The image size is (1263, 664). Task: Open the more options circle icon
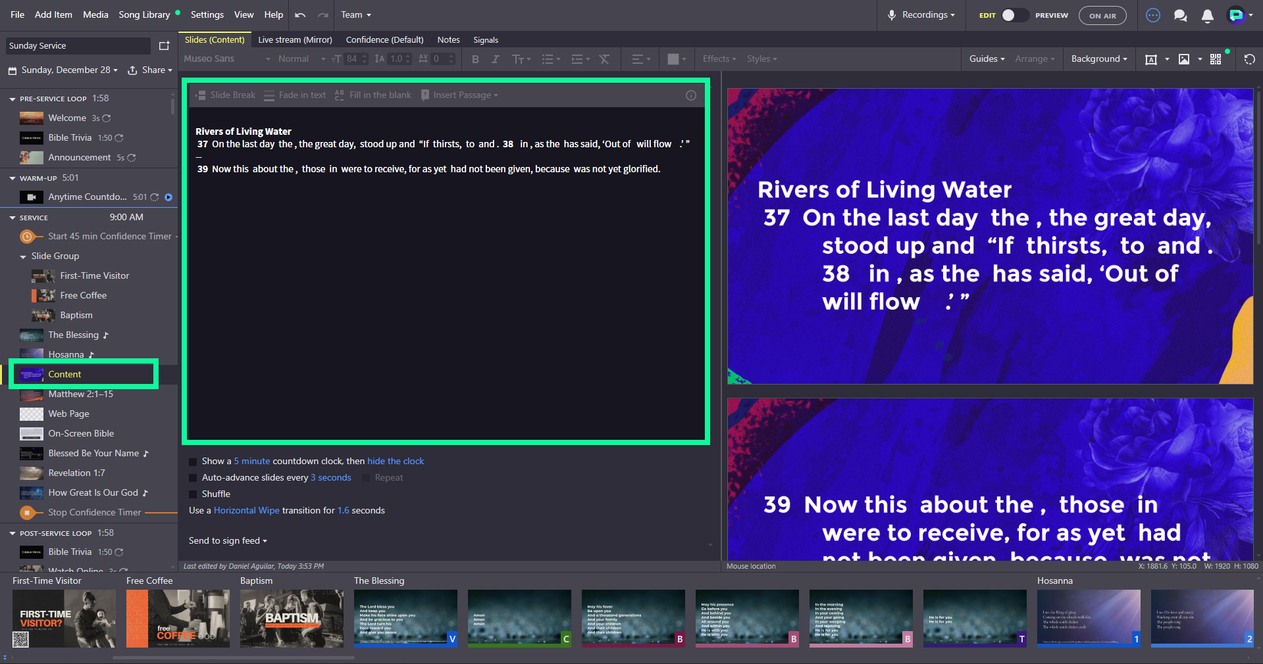click(1153, 15)
